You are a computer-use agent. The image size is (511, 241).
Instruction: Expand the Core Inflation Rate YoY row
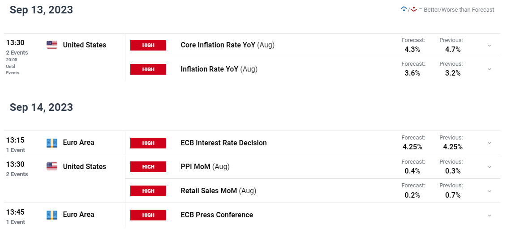489,46
